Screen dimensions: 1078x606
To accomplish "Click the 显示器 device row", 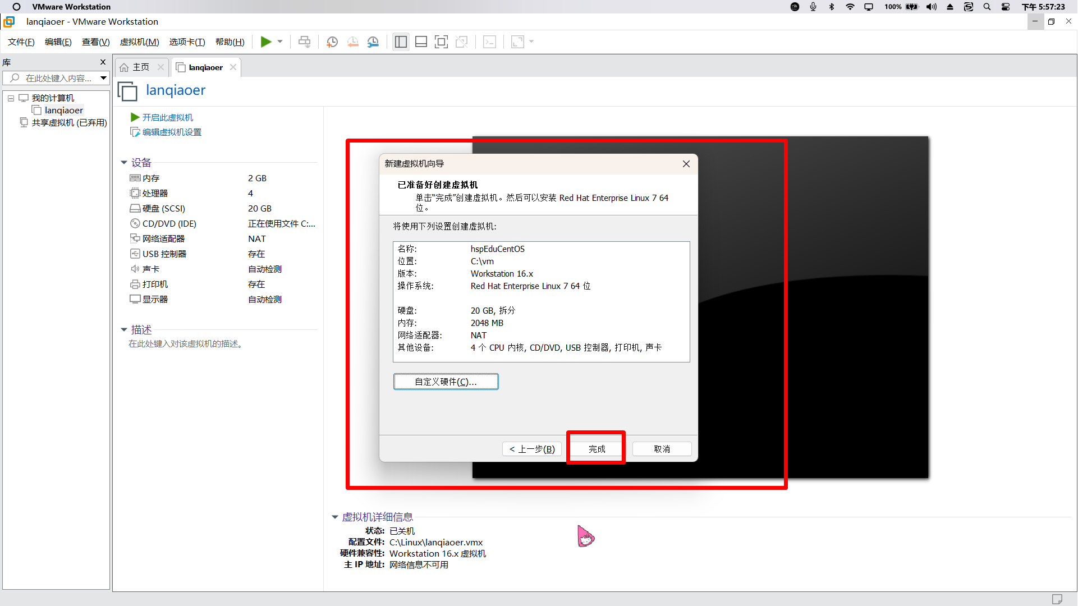I will (223, 300).
